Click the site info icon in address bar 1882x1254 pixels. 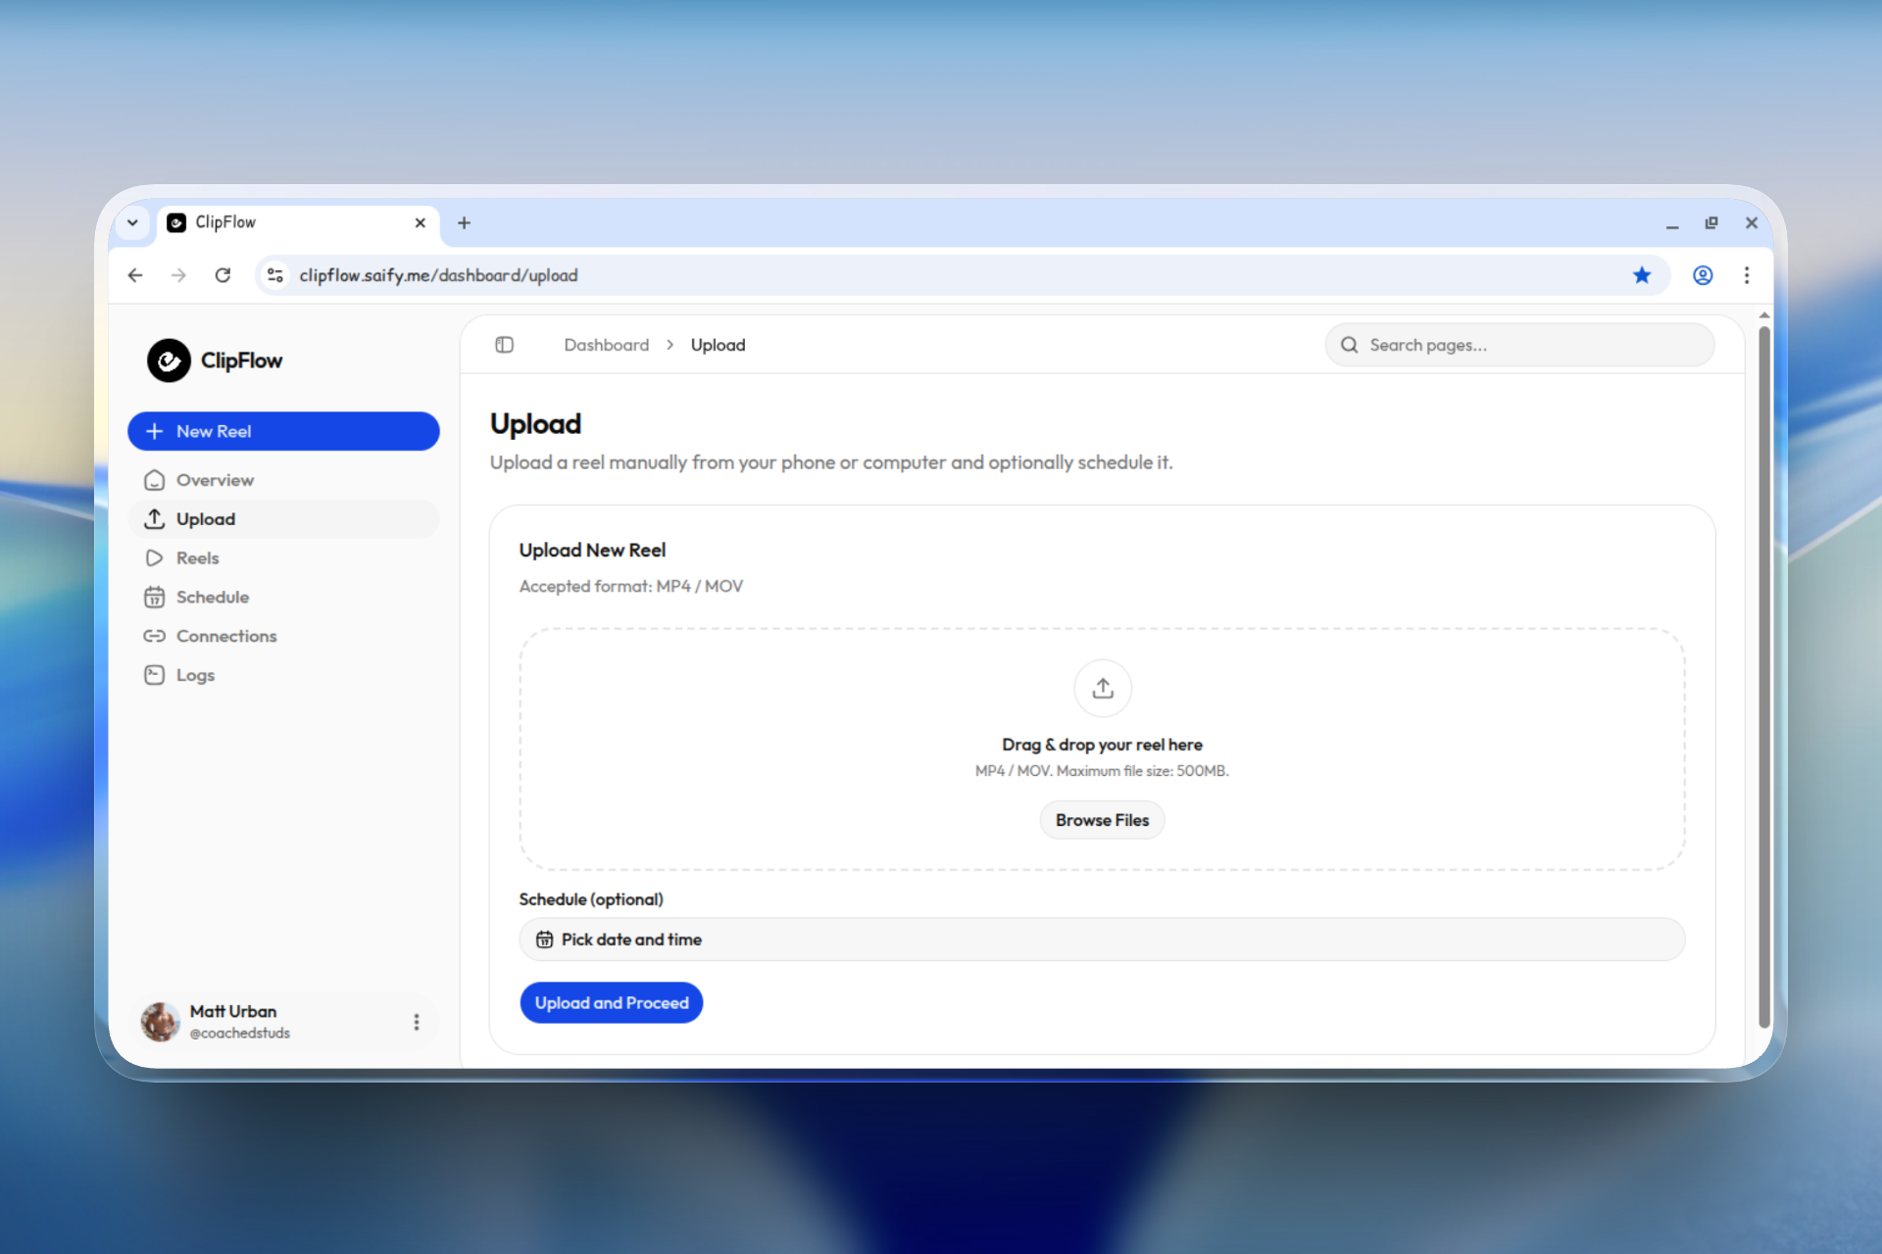[x=275, y=275]
